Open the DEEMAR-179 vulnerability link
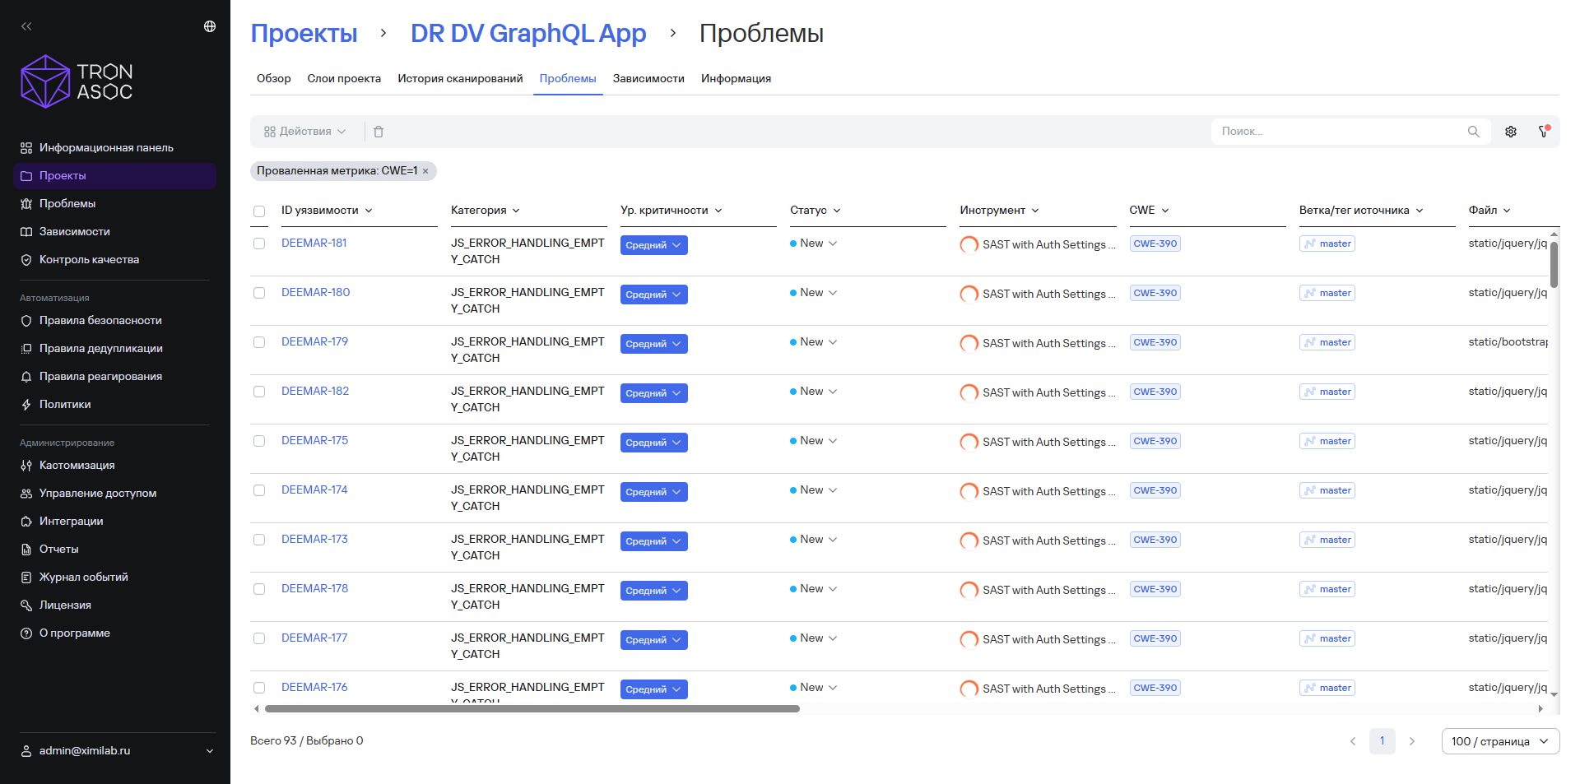Screen dimensions: 1580x784 [x=314, y=341]
